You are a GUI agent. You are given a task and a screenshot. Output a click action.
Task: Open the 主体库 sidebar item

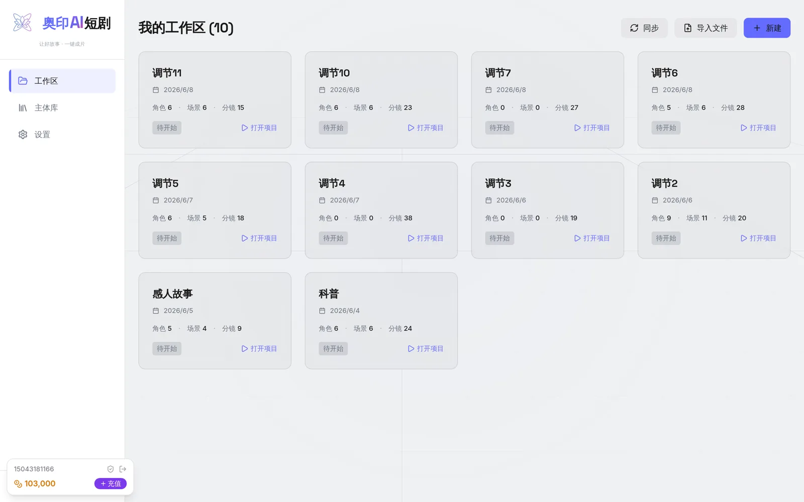coord(62,107)
